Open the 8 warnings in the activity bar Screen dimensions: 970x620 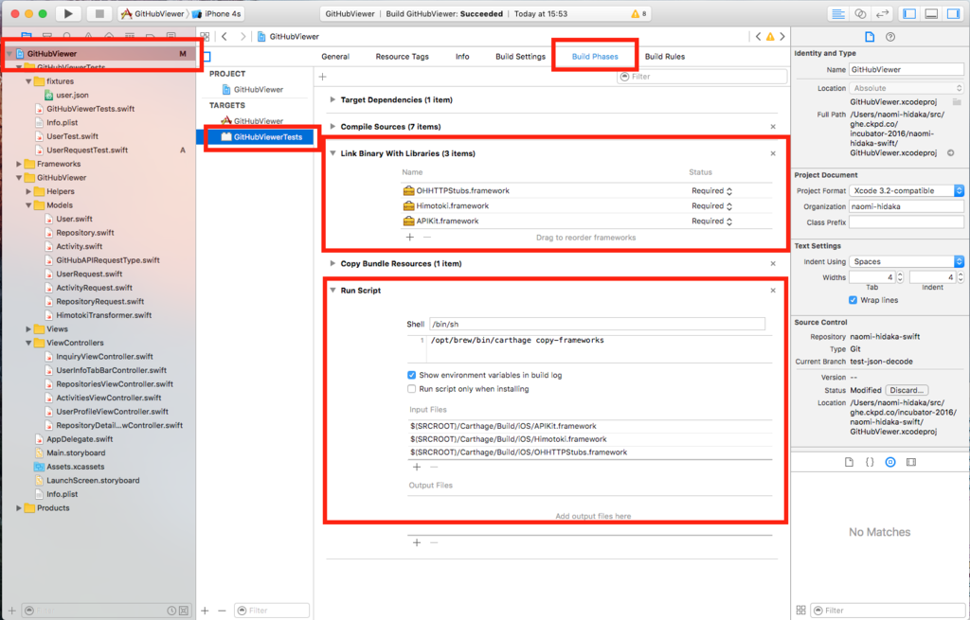[x=638, y=13]
